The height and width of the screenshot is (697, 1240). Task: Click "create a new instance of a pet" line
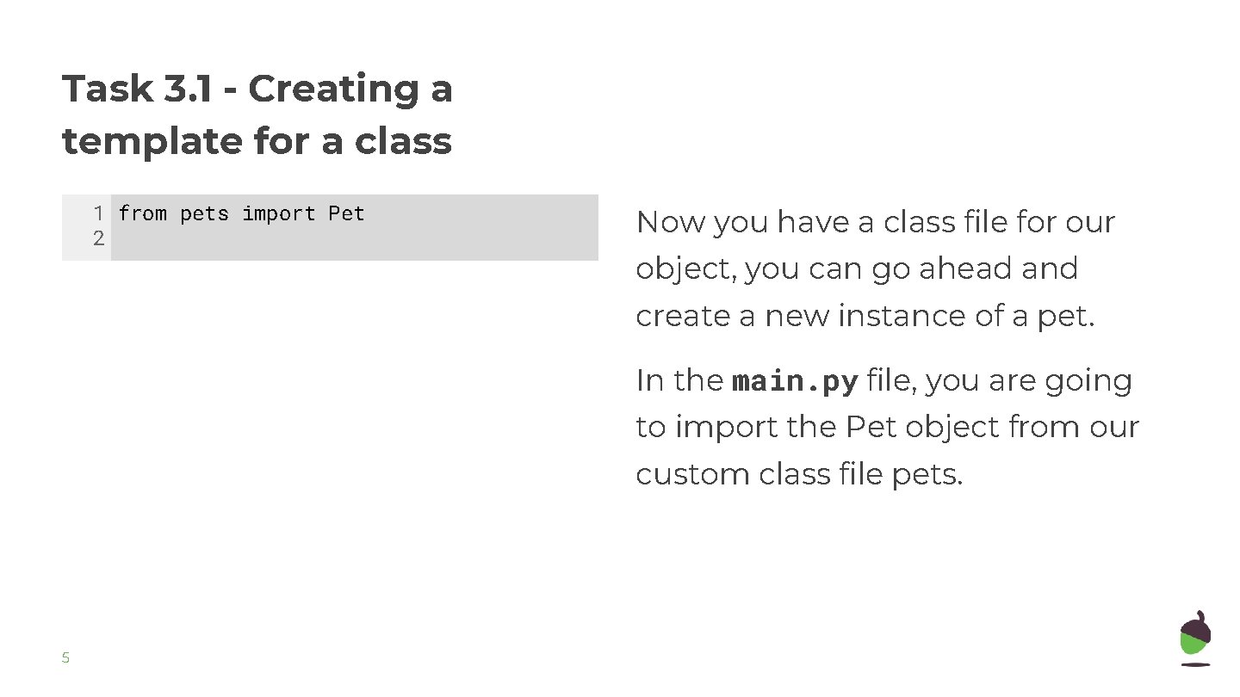click(x=865, y=316)
